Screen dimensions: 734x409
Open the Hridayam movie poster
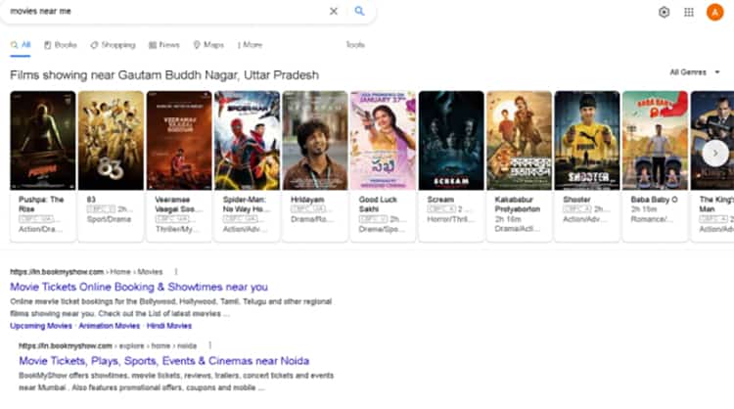315,140
